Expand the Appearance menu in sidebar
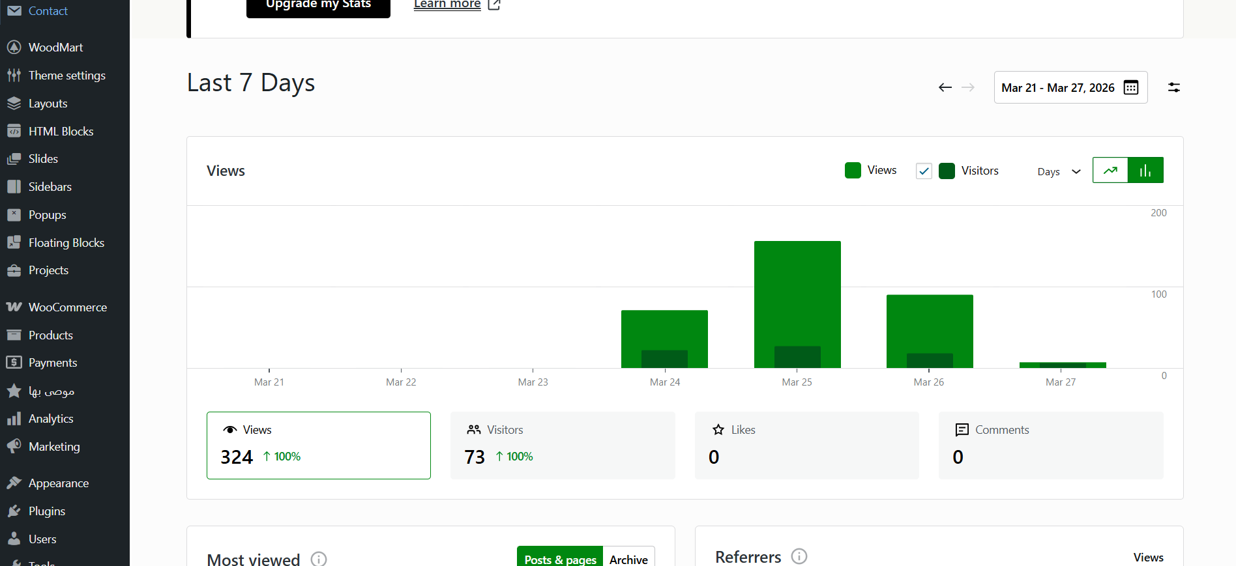Viewport: 1236px width, 566px height. click(x=58, y=483)
